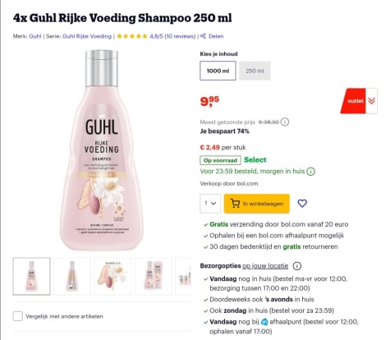Add item with In winkelwagen button
Image resolution: width=390 pixels, height=340 pixels.
pos(257,204)
